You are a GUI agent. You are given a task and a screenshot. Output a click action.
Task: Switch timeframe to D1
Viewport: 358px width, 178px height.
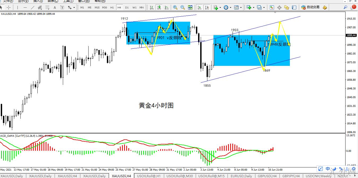pos(127,7)
